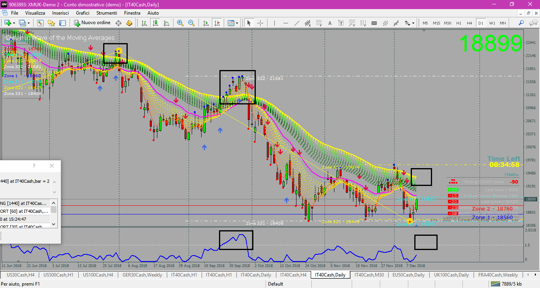Switch to the MN timeframe

(503, 23)
